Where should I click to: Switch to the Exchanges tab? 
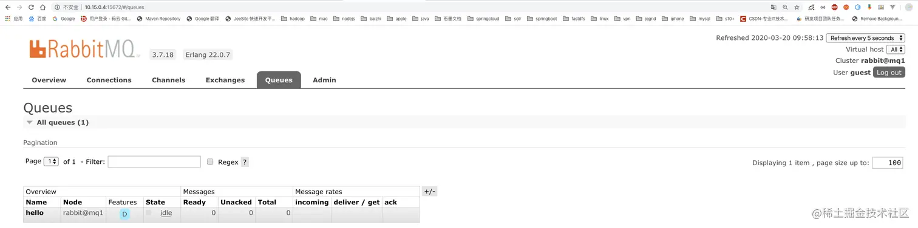[x=225, y=80]
